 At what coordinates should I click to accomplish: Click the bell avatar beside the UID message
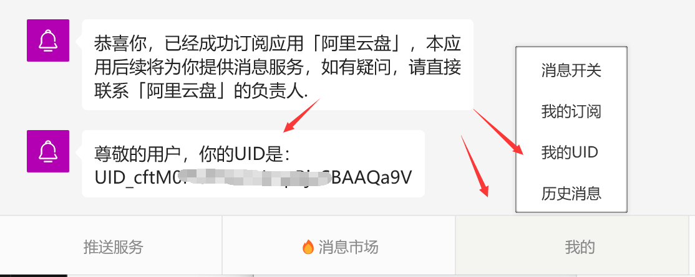[48, 151]
